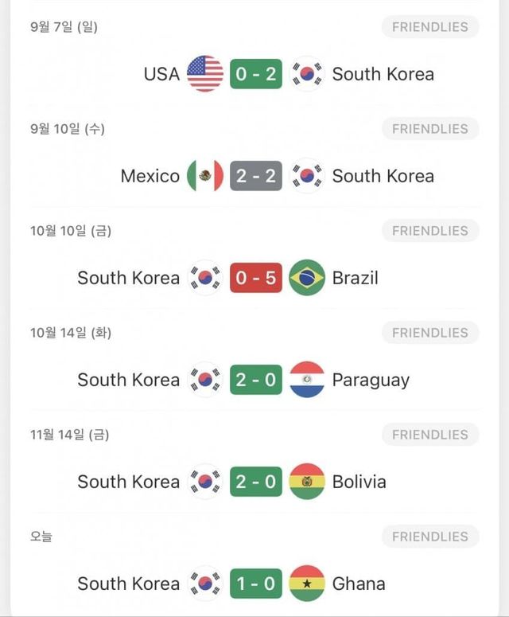Screen dimensions: 509x617
Task: Open the red 0 - 5 score badge
Action: (256, 278)
